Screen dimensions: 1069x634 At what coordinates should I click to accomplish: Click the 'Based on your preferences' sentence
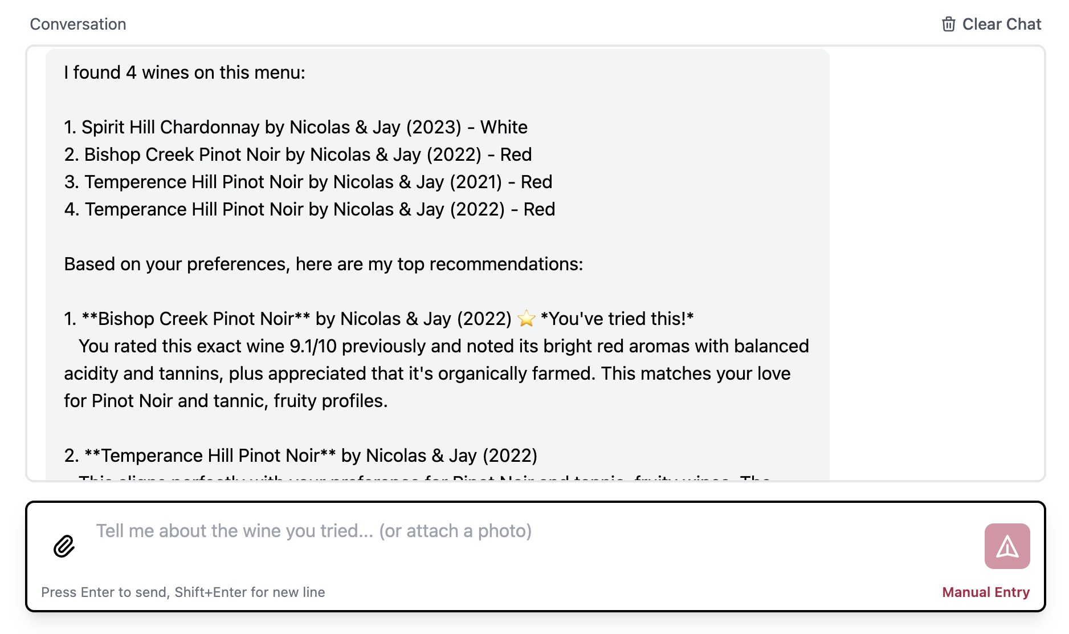pos(323,264)
